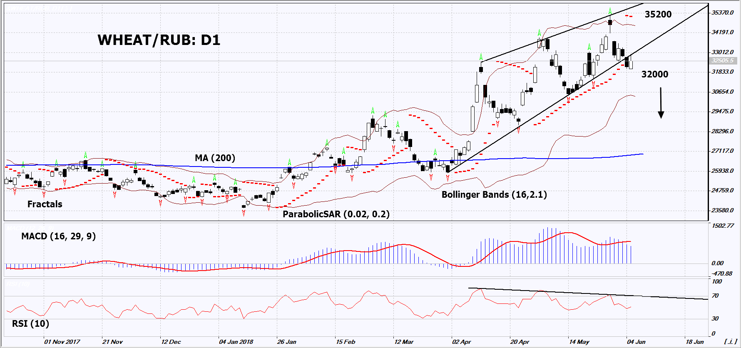
Task: Select the highlighted current price tag 32505.5
Action: tap(722, 61)
